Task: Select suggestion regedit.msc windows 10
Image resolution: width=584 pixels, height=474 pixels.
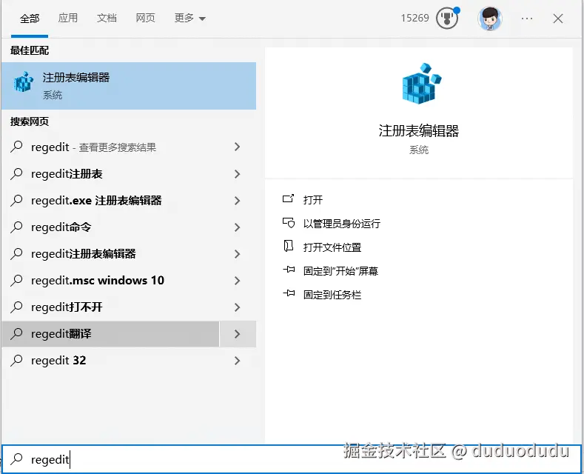Action: point(110,281)
